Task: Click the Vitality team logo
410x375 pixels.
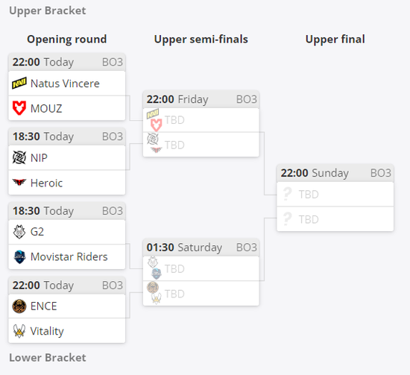Action: [19, 331]
